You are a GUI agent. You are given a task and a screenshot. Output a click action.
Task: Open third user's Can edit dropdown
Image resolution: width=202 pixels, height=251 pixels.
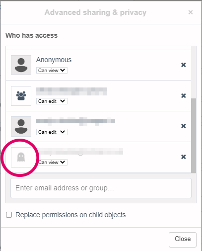[52, 132]
